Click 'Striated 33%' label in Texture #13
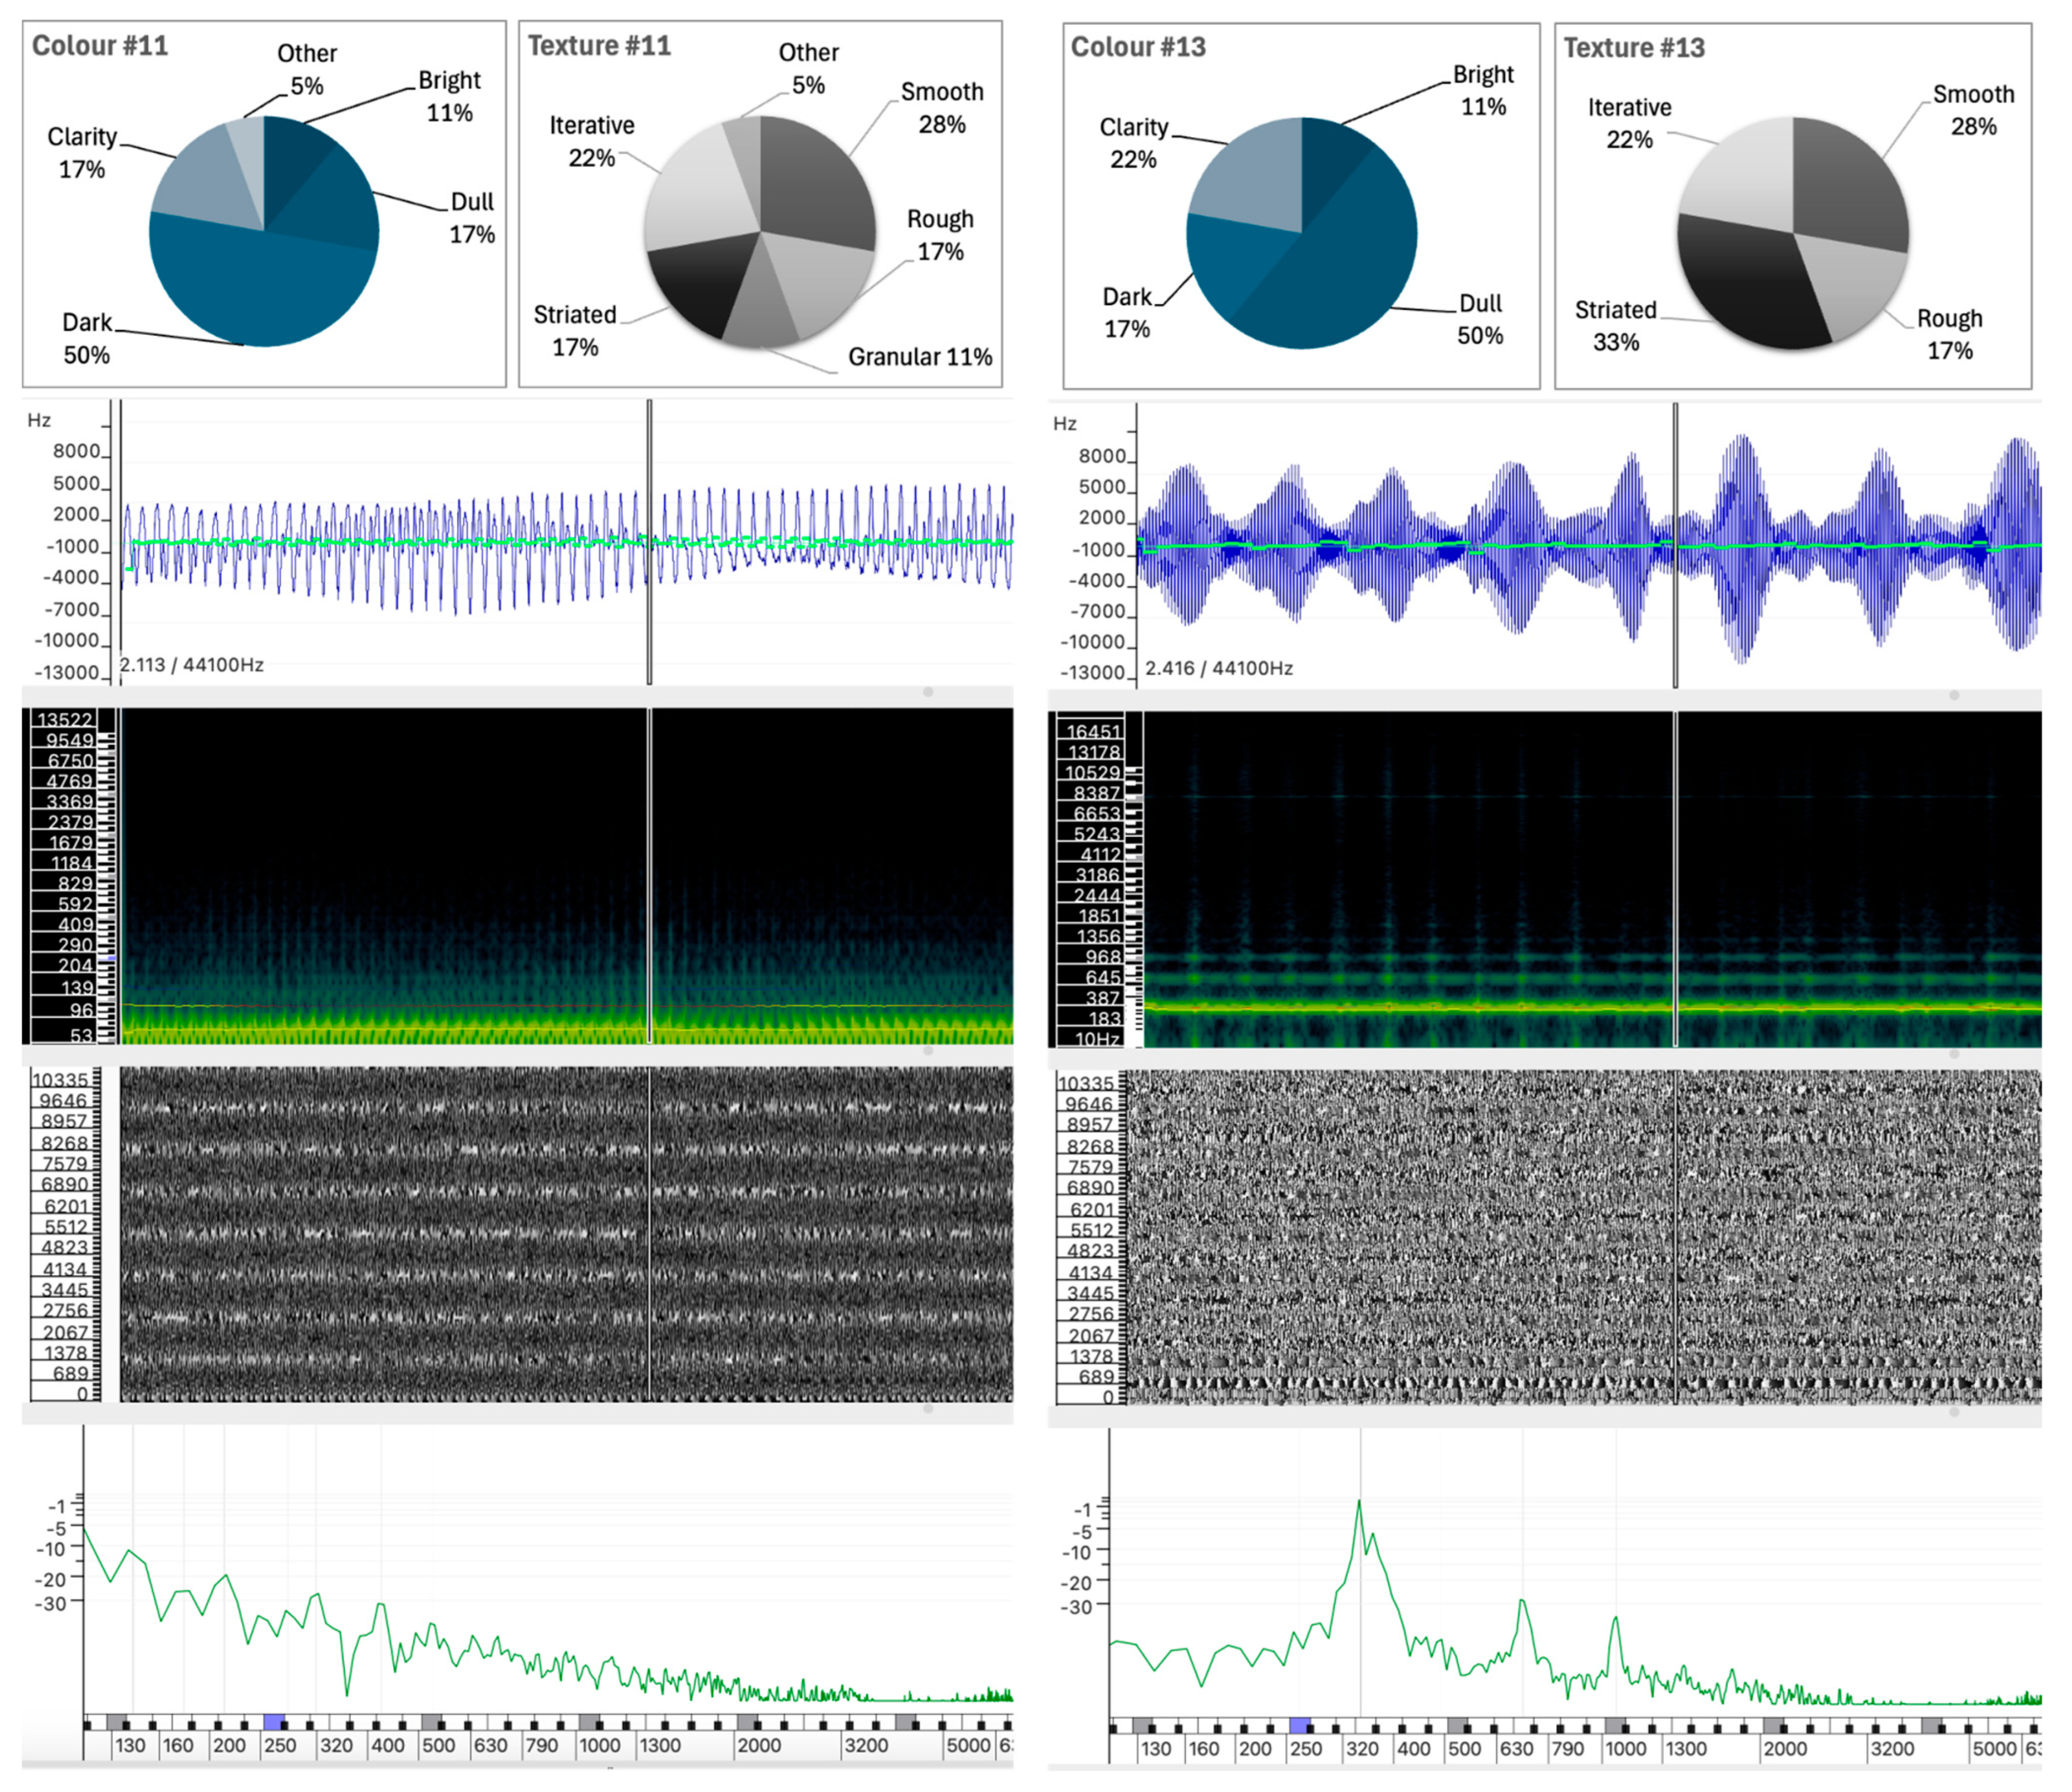2072x1792 pixels. pos(1616,326)
